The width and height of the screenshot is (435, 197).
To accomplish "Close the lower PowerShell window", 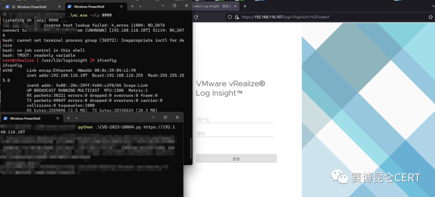I will pos(177,117).
